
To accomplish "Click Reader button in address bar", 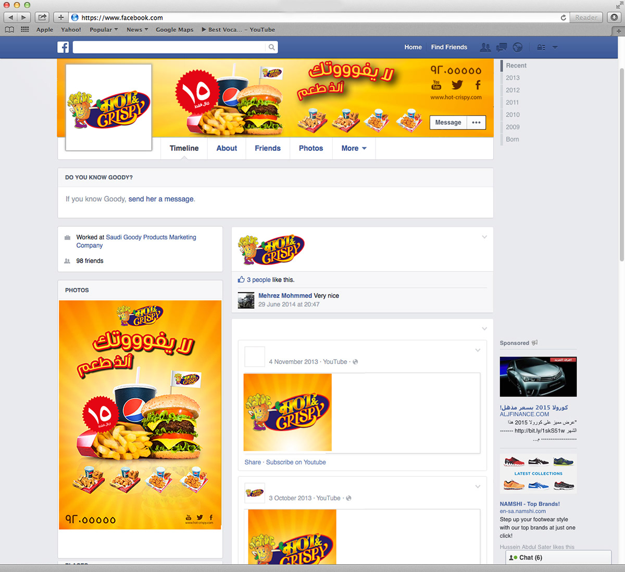I will (x=586, y=18).
